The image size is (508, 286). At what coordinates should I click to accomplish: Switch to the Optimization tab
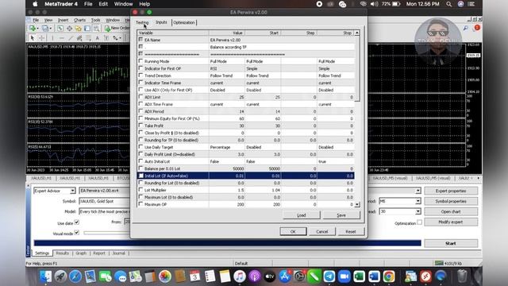tap(184, 22)
